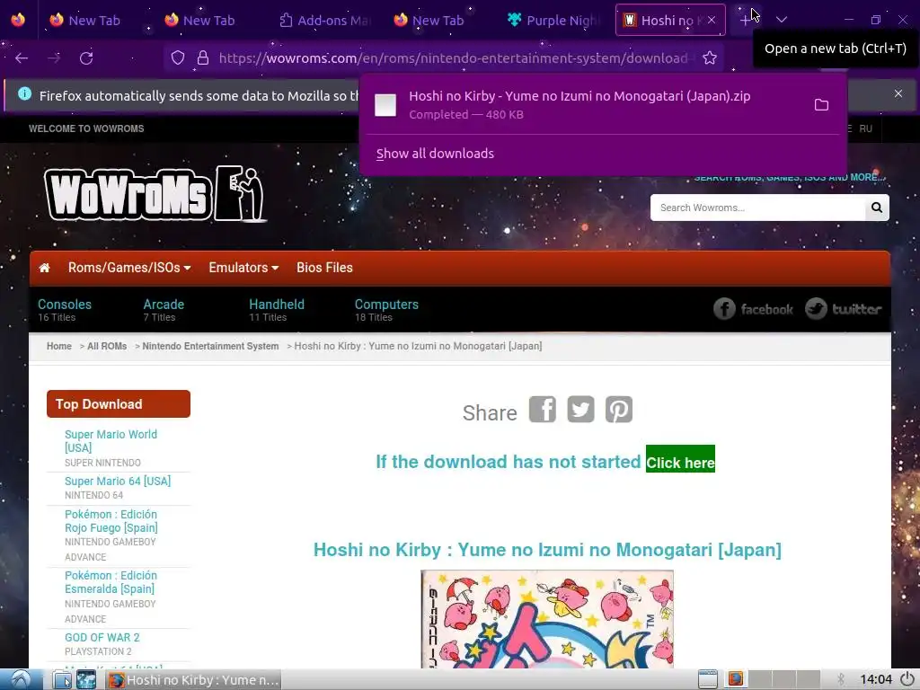
Task: Share on Facebook with share icon
Action: click(x=542, y=409)
